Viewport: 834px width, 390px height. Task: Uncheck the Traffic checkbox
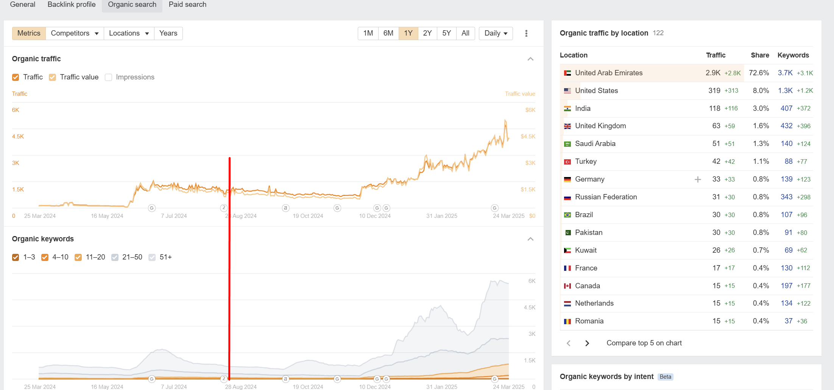(16, 77)
